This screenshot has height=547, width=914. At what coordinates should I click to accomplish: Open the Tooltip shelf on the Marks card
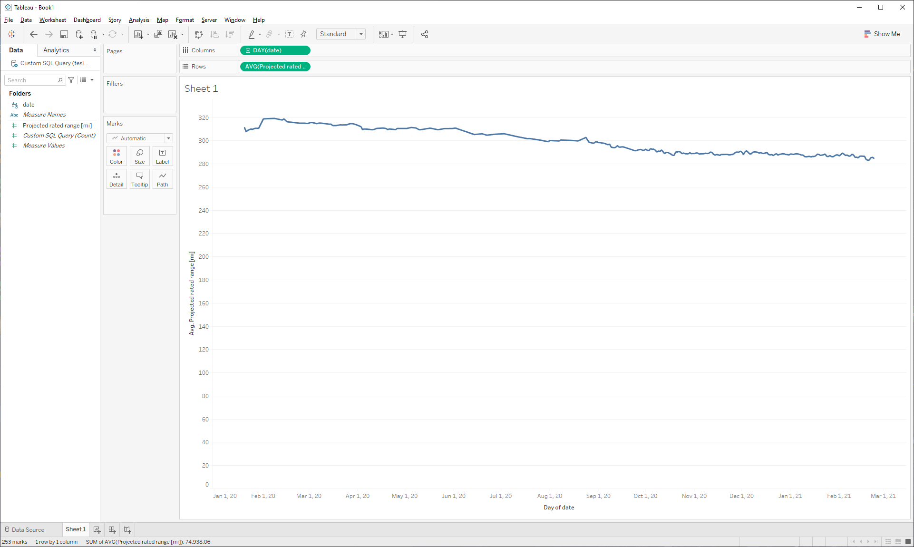(139, 179)
